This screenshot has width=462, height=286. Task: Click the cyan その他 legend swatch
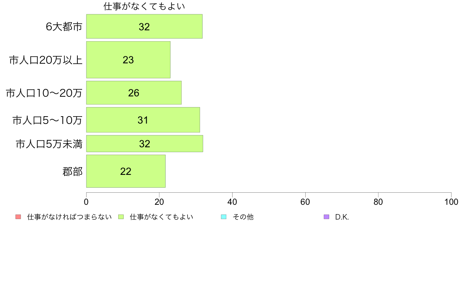(224, 217)
